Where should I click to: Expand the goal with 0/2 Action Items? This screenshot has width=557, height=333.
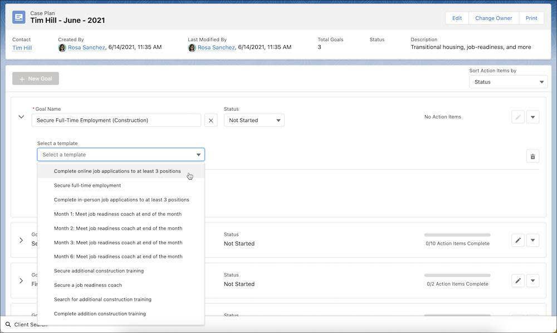tap(21, 281)
